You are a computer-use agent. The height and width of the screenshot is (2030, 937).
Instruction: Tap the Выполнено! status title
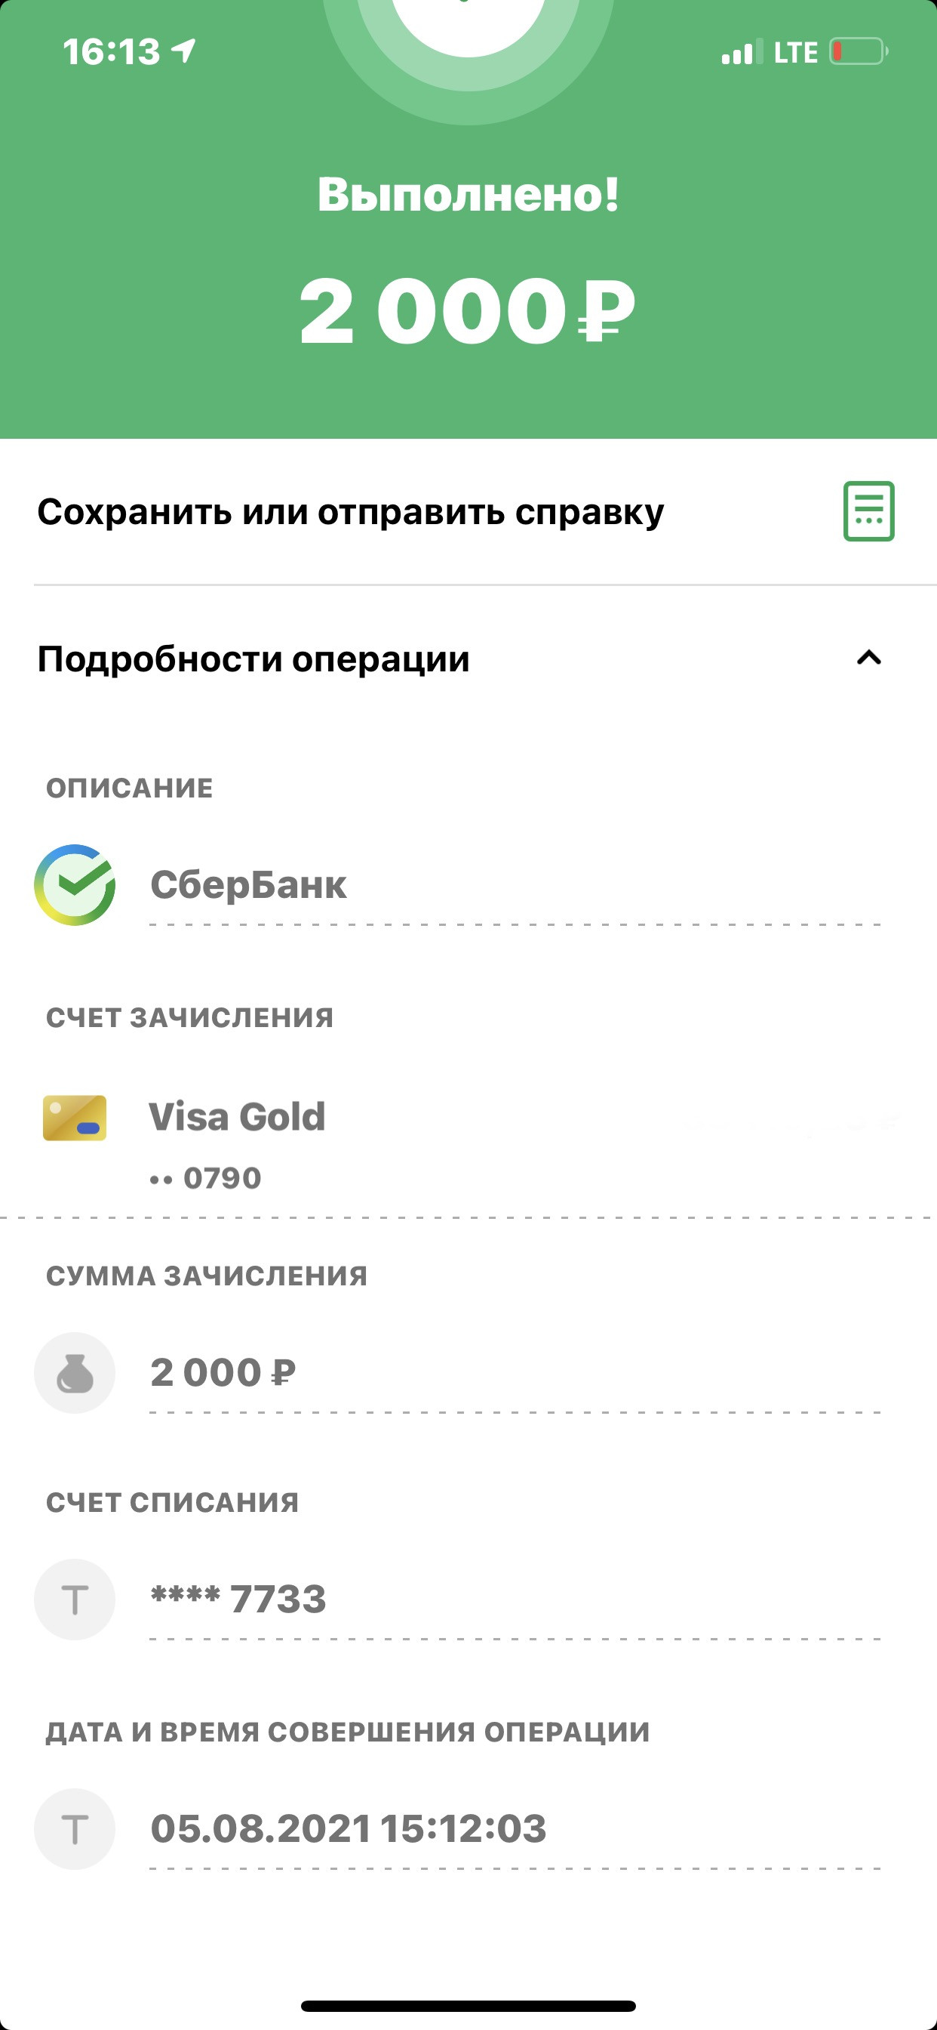click(468, 195)
